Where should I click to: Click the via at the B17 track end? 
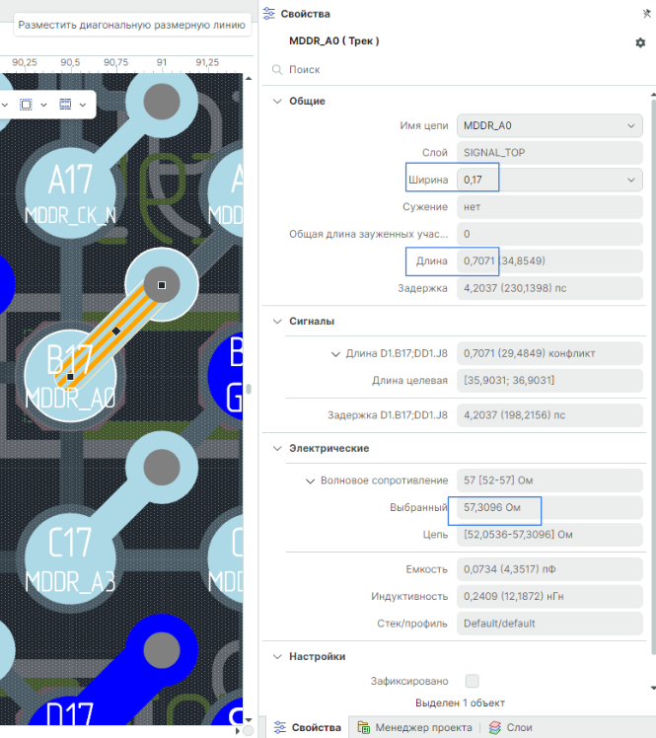(162, 285)
